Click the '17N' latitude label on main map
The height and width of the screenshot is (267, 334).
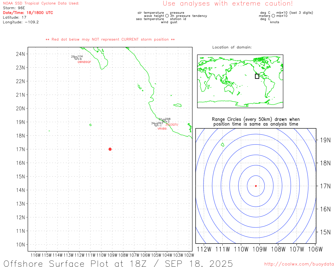point(20,149)
